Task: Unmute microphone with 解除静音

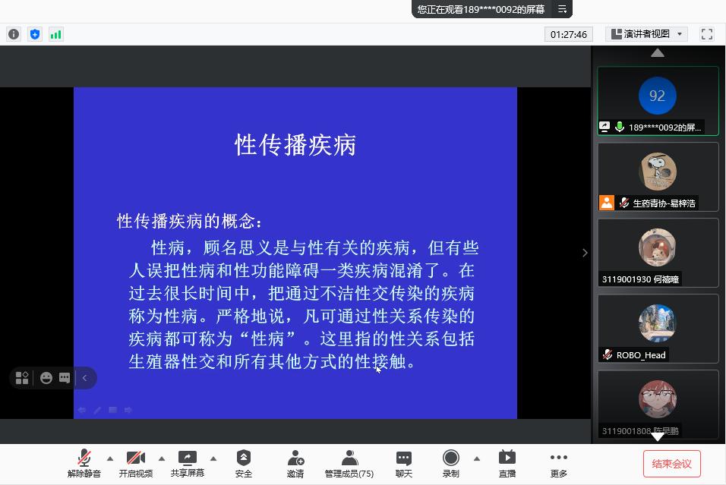Action: (84, 463)
